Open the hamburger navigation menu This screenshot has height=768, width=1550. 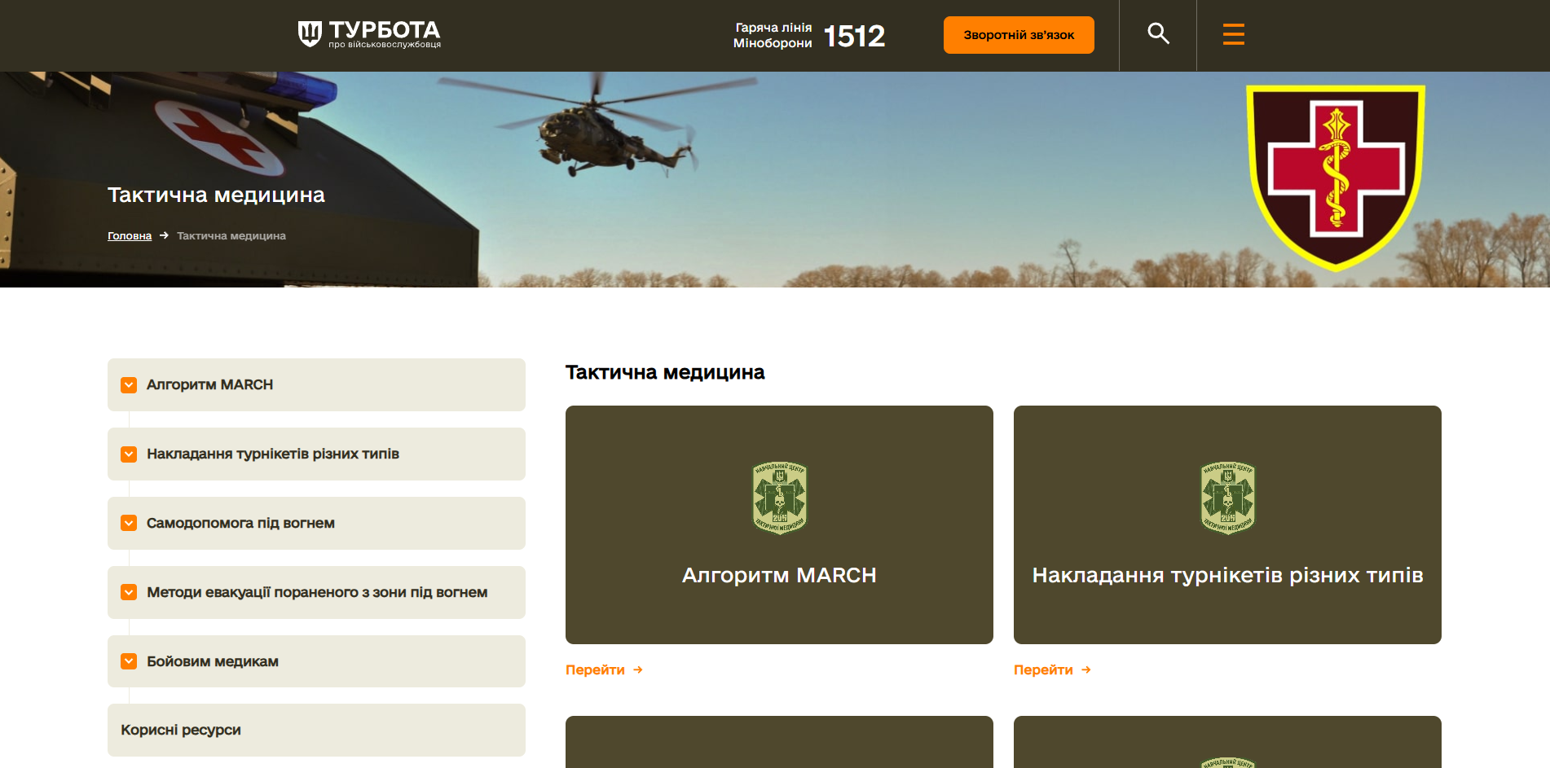pos(1233,34)
